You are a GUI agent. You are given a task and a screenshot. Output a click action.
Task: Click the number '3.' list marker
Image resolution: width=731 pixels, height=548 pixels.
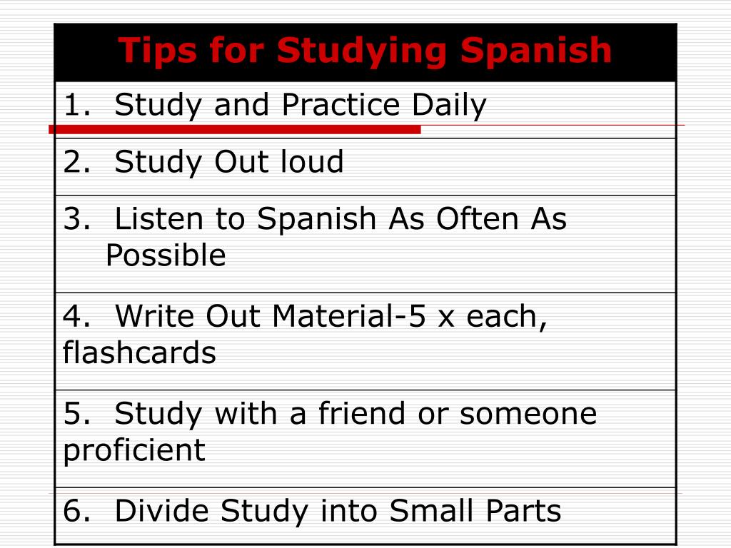77,218
